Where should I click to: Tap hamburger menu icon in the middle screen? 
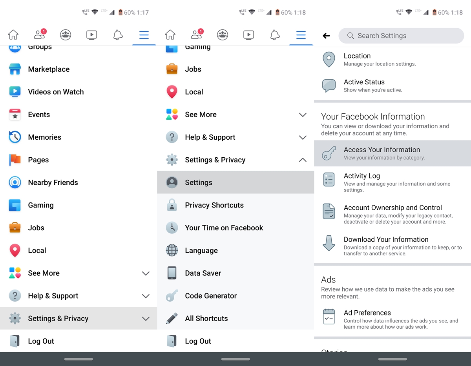[301, 35]
